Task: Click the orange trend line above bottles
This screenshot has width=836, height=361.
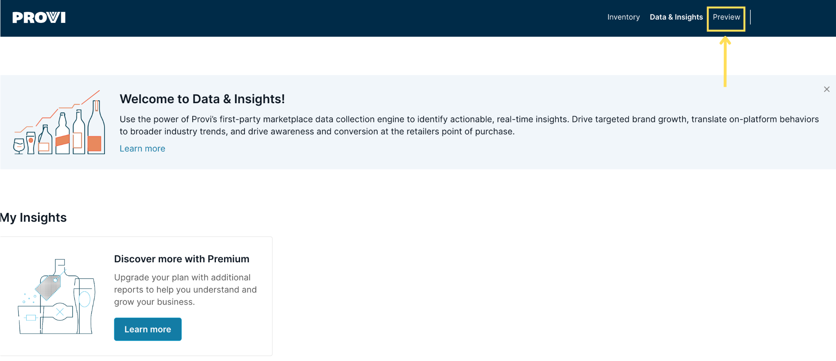Action: tap(57, 111)
